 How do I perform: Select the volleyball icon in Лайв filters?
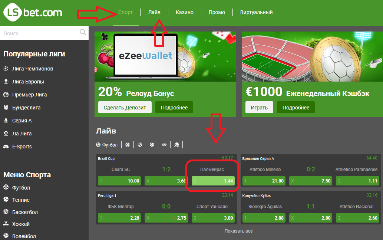coord(152,145)
